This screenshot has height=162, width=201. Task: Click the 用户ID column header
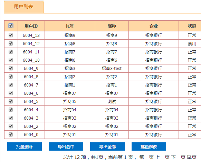[31, 26]
